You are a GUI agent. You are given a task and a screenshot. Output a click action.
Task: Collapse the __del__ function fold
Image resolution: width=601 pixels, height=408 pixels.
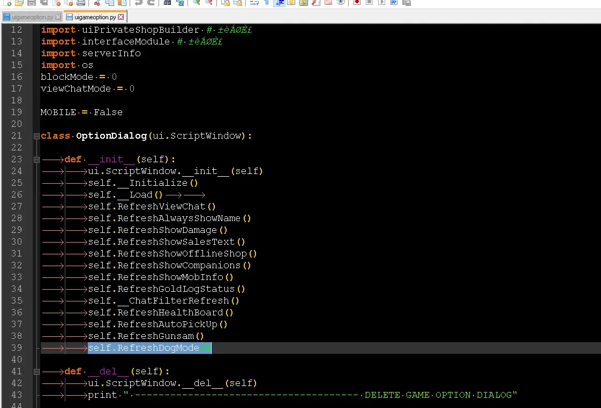coord(36,372)
